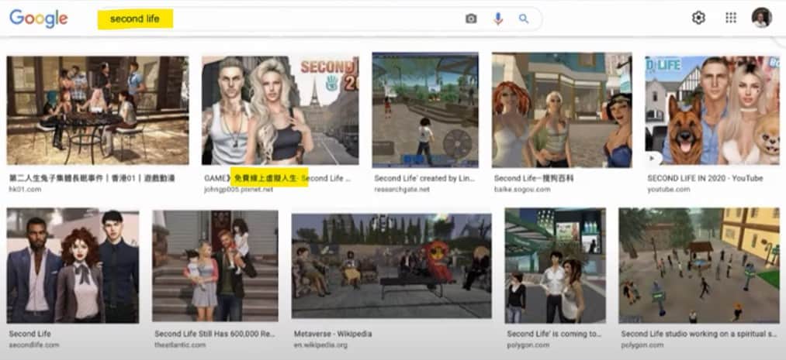Click "Second Life' created by Lin..." title
The width and height of the screenshot is (786, 360).
(x=424, y=179)
